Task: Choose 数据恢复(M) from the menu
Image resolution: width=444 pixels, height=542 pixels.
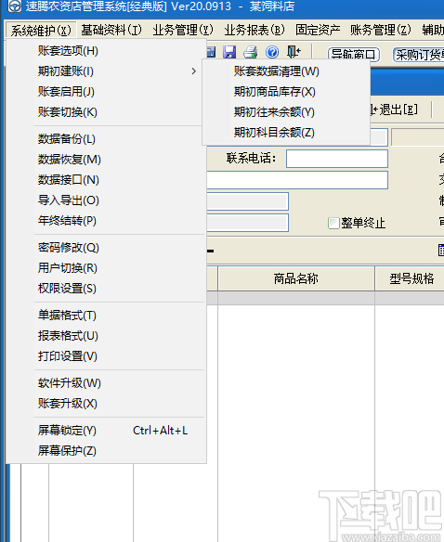Action: click(x=106, y=160)
